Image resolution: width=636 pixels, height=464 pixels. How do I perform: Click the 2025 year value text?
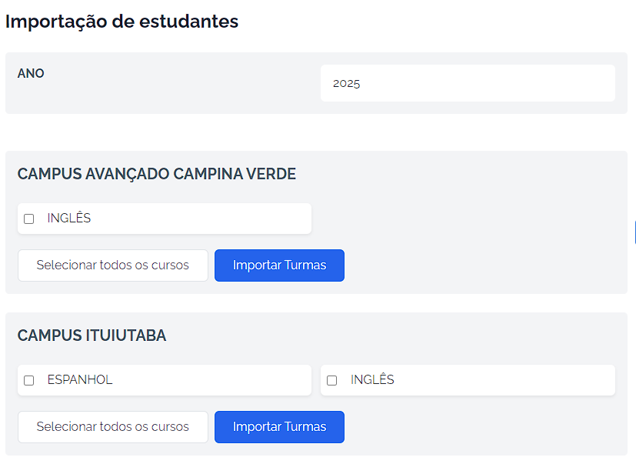tap(347, 84)
